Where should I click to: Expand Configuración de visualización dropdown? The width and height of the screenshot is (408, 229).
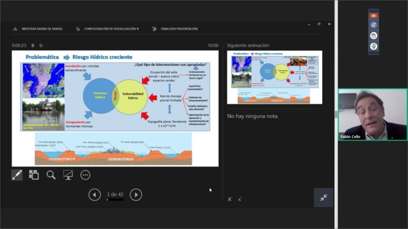pyautogui.click(x=108, y=29)
